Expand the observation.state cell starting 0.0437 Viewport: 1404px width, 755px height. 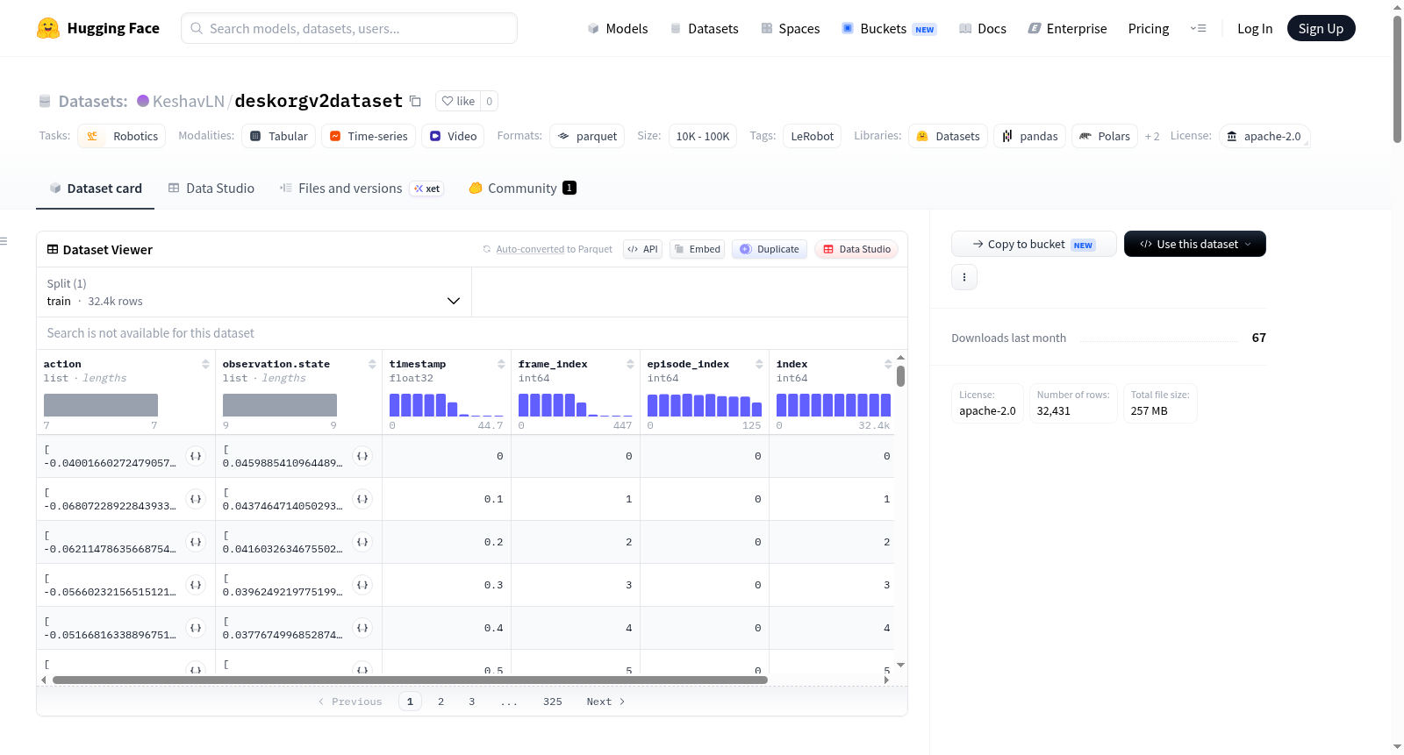coord(362,499)
